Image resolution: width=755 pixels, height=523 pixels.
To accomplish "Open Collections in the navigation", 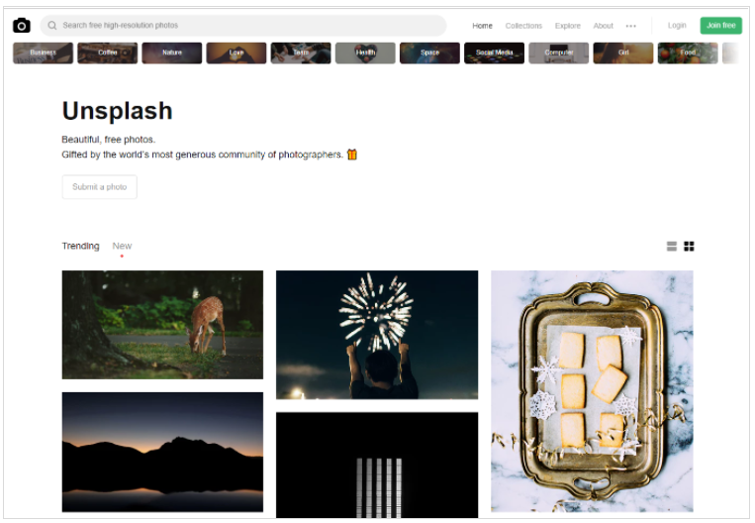I will [x=523, y=26].
